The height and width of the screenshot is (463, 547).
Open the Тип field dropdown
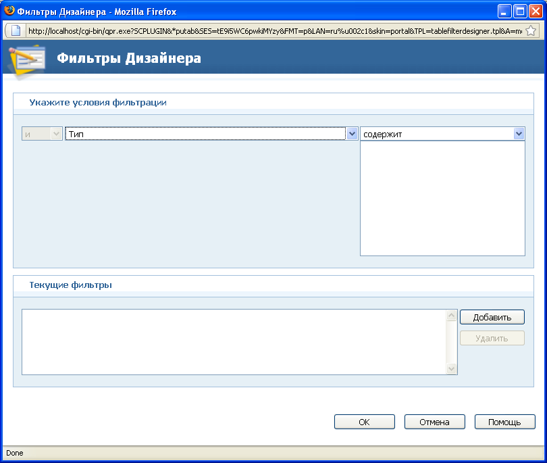click(x=211, y=134)
